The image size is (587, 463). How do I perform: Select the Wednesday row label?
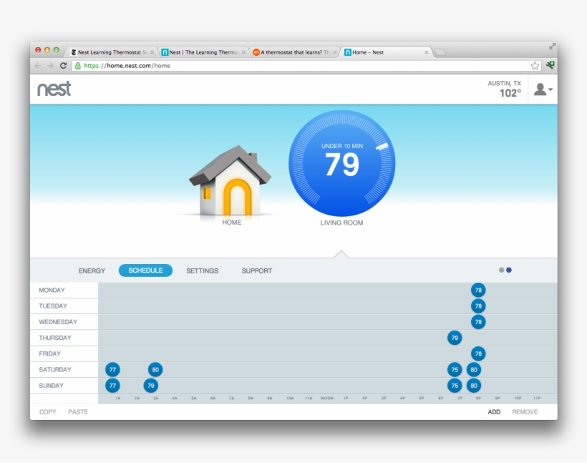[x=58, y=322]
